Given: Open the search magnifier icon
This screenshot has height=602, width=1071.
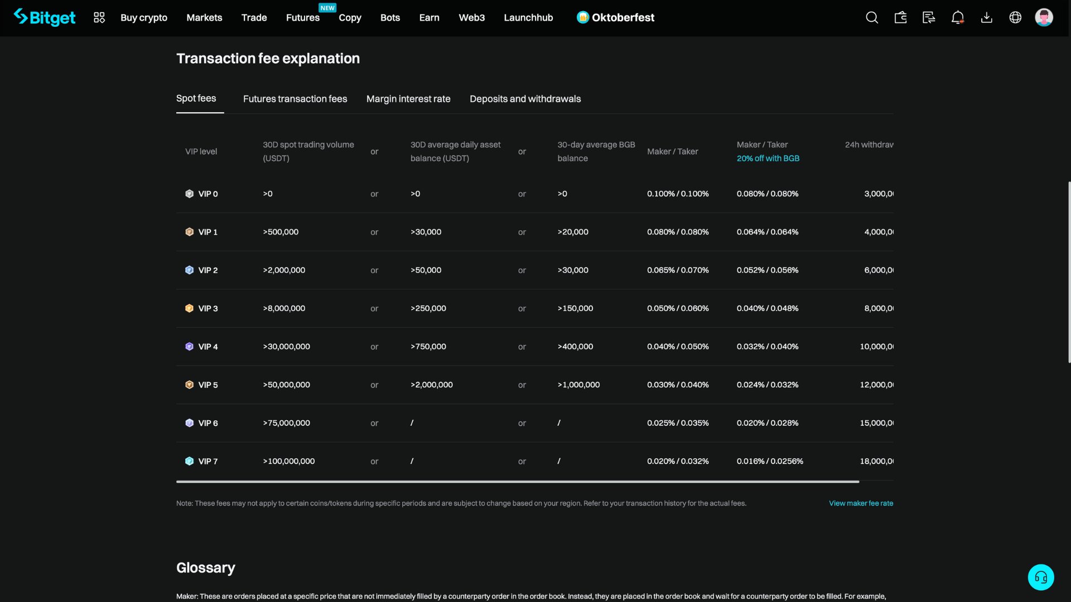Looking at the screenshot, I should (872, 18).
